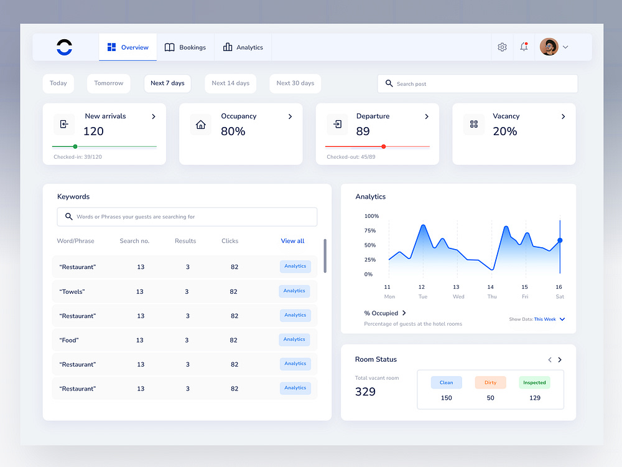Click the red check-out progress handle
This screenshot has width=622, height=467.
point(384,146)
